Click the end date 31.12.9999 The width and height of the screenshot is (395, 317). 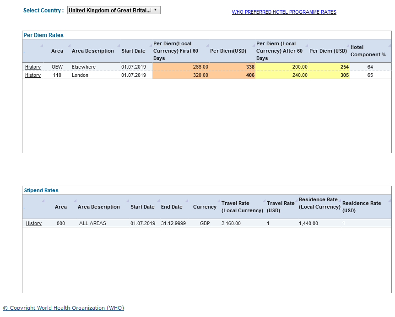[173, 223]
